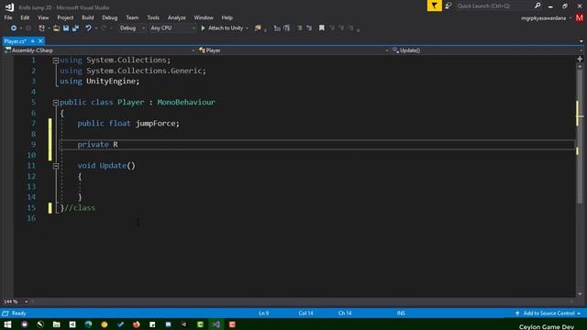Click the Ln 9 status bar entry
Viewport: 587px width, 330px height.
[263, 313]
